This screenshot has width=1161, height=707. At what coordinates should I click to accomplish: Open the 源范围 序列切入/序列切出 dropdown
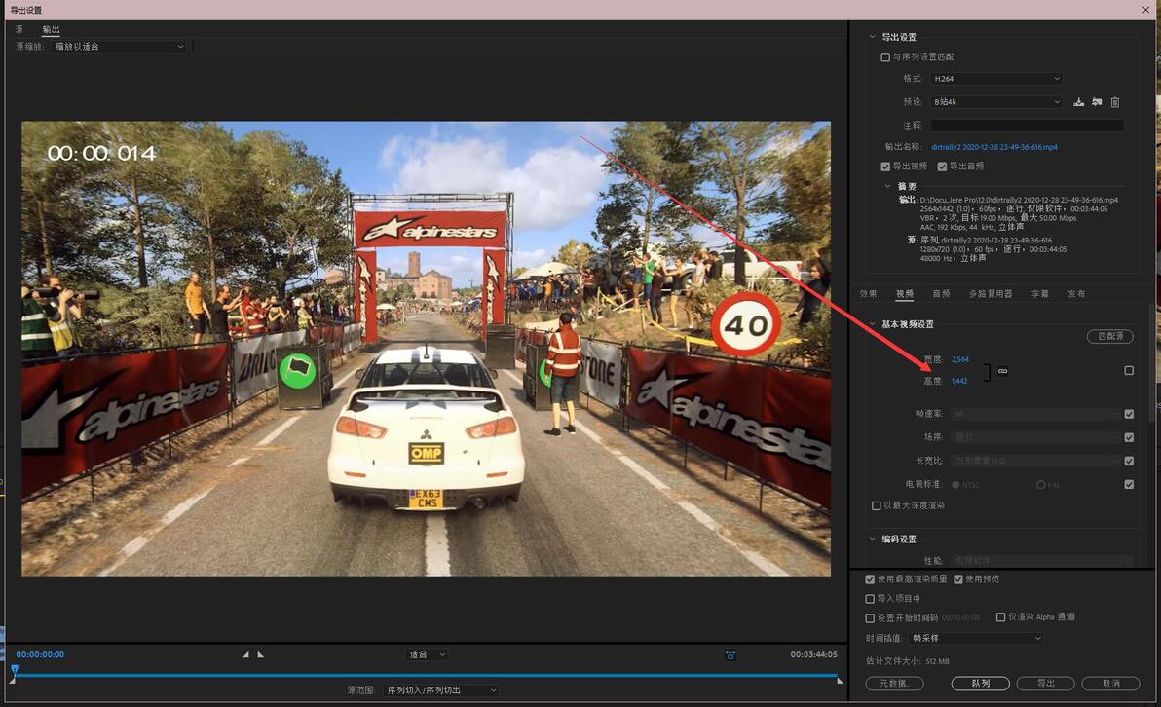point(441,690)
